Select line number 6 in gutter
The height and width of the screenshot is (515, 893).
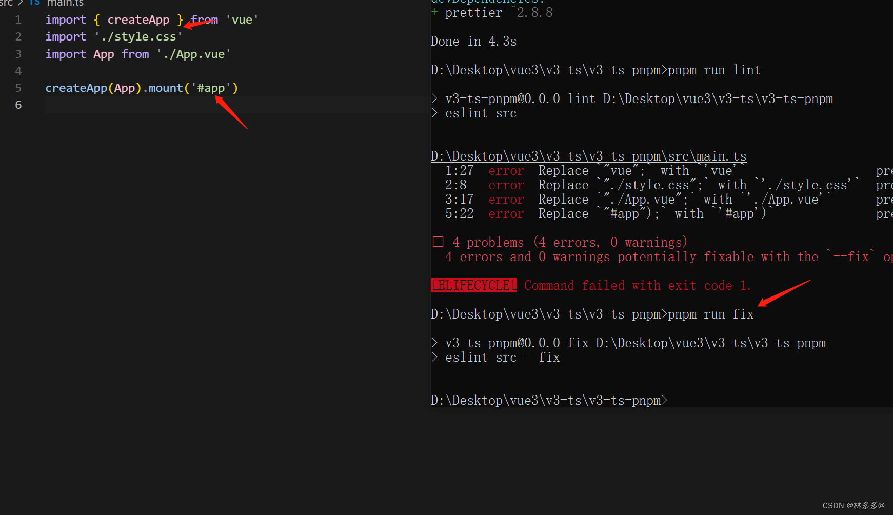[x=18, y=105]
